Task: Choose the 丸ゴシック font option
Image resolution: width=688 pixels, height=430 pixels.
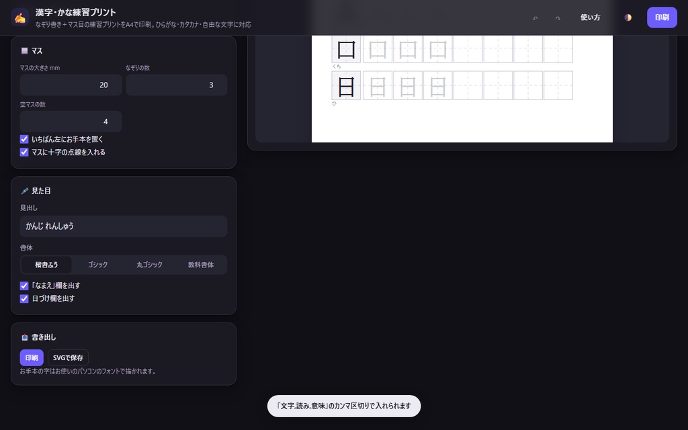Action: 149,265
